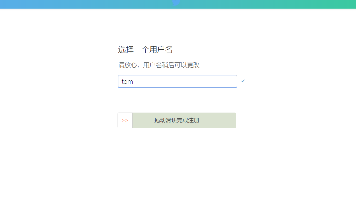Viewport: 356px width, 206px height.
Task: Click the white box holding the >> arrows
Action: pos(125,120)
